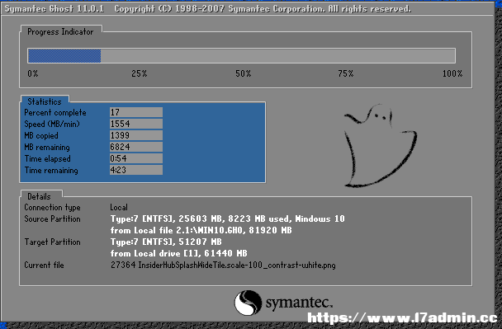Select the Progress Indicator tab label
Image resolution: width=502 pixels, height=329 pixels.
pos(60,31)
